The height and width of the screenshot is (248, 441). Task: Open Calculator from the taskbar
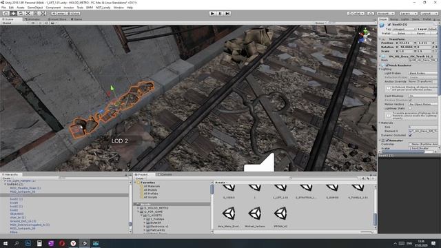[x=39, y=243]
